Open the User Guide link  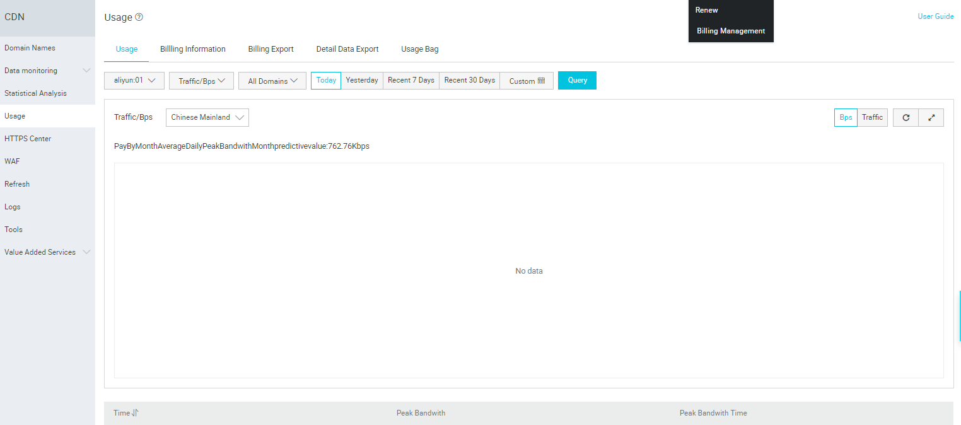pos(936,16)
